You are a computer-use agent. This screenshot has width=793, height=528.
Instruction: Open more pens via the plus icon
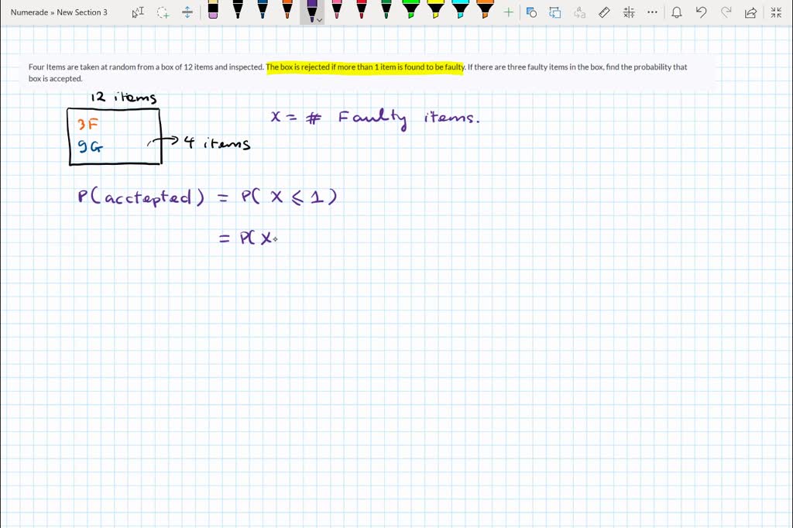pos(508,12)
